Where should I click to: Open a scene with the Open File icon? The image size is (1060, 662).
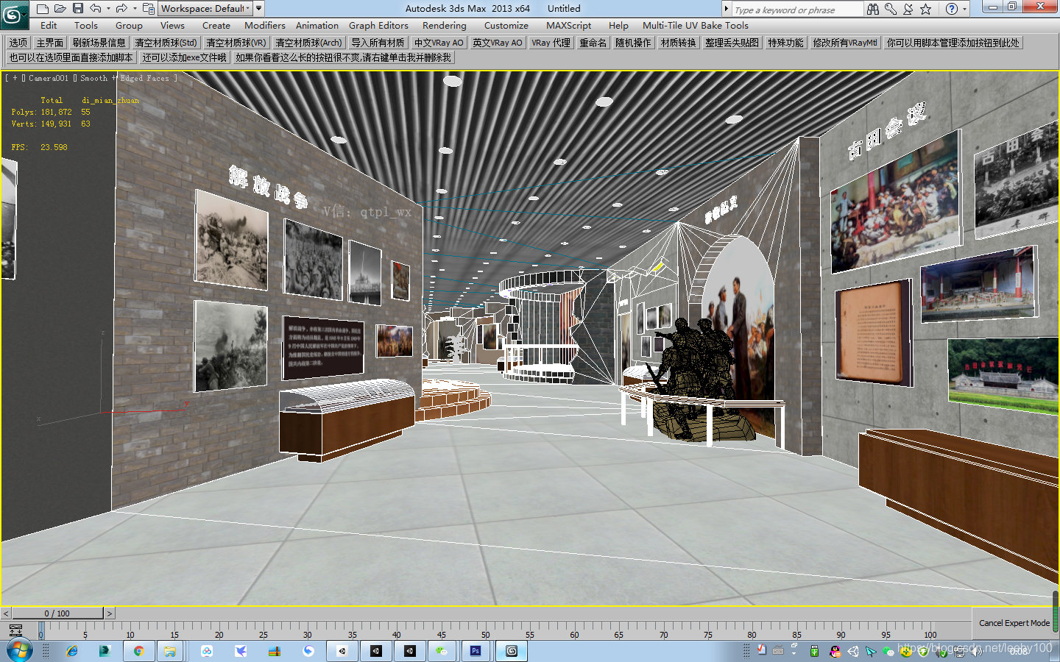[60, 8]
